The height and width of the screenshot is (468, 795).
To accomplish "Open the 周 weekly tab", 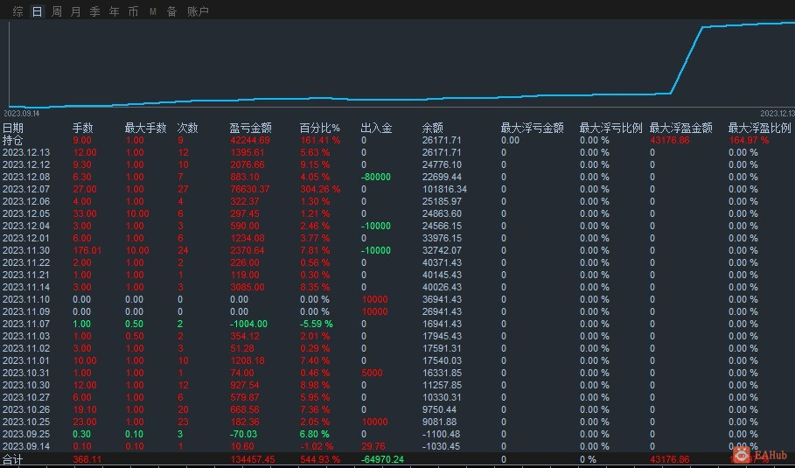I will [x=57, y=11].
